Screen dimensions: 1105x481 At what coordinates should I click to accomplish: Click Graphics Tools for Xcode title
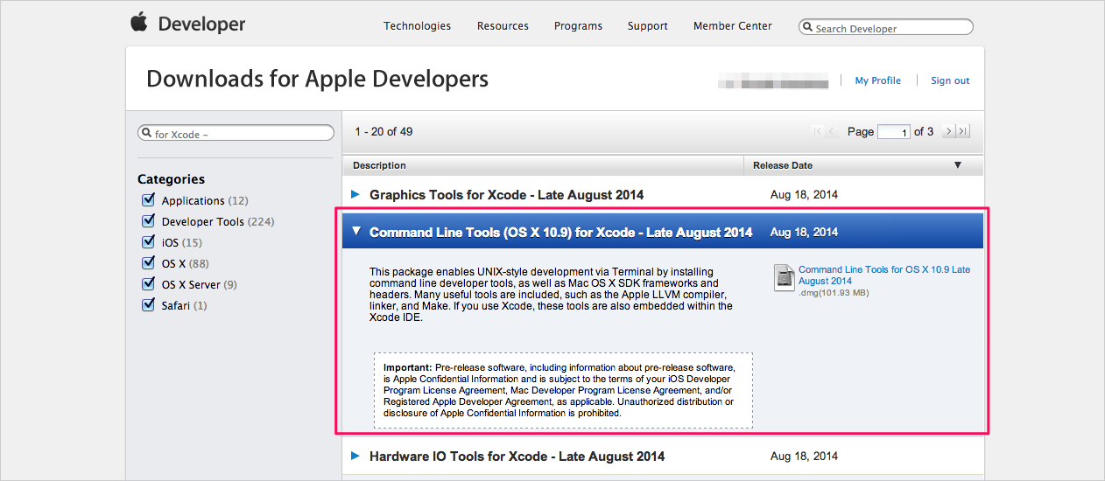[506, 194]
